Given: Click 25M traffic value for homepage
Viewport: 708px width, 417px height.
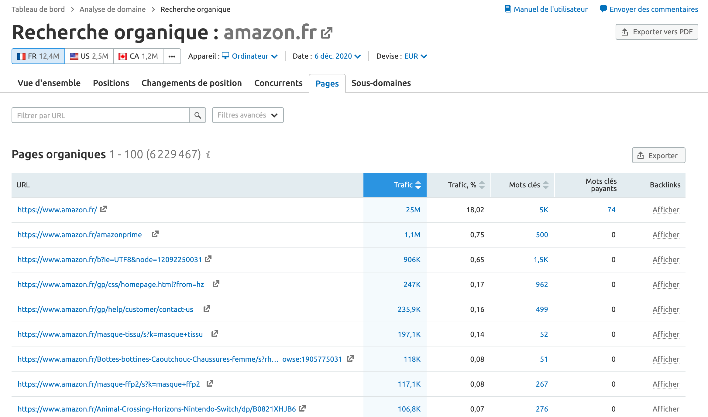Looking at the screenshot, I should 413,210.
